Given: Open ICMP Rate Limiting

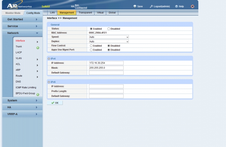Looking at the screenshot, I should coord(26,87).
